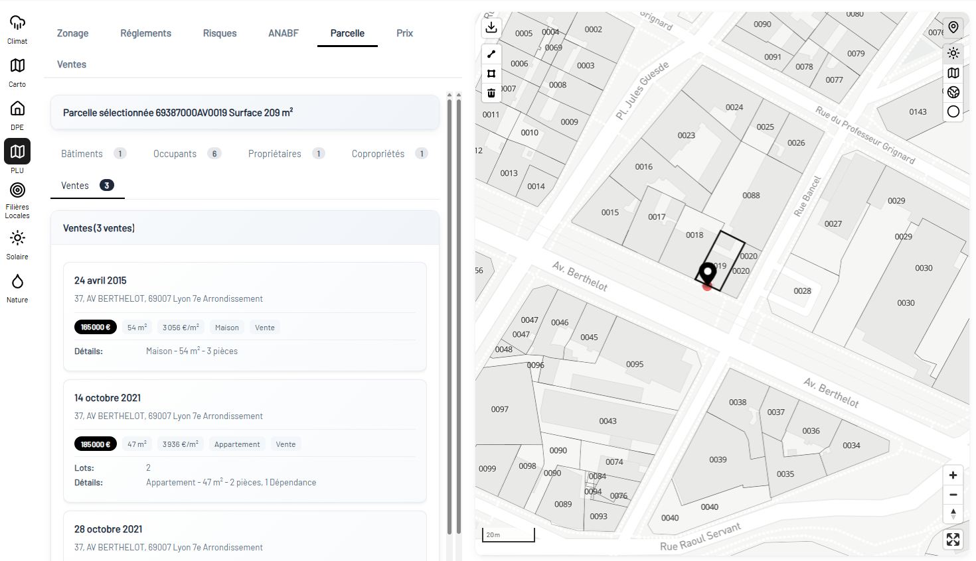The width and height of the screenshot is (976, 561).
Task: Select the Ventes sub-tab with count 3
Action: point(88,186)
